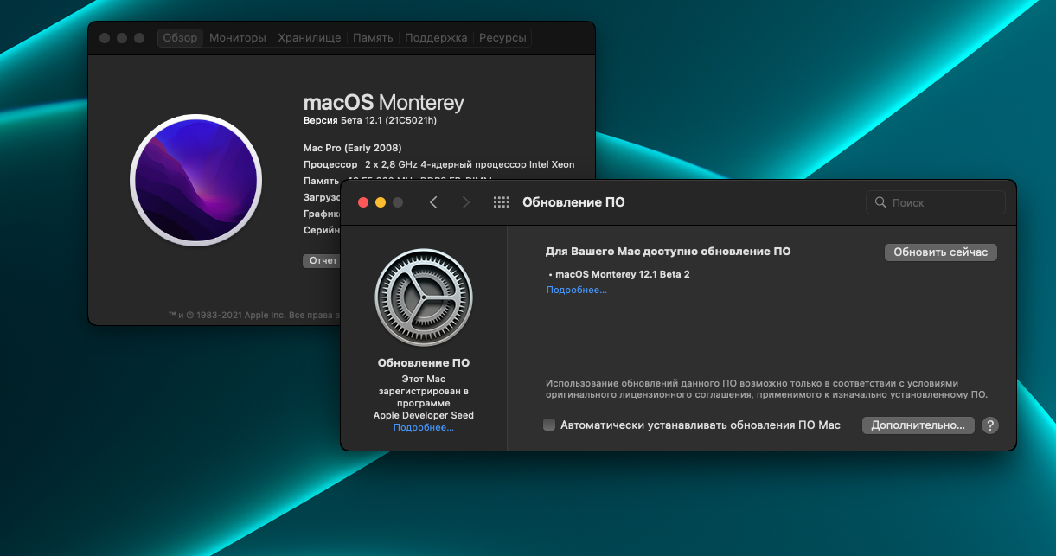Switch to the Мониторы tab
1056x556 pixels.
238,38
